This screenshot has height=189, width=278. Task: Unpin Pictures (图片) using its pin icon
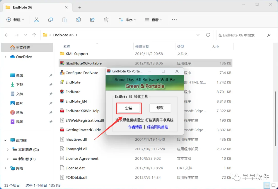click(x=51, y=103)
